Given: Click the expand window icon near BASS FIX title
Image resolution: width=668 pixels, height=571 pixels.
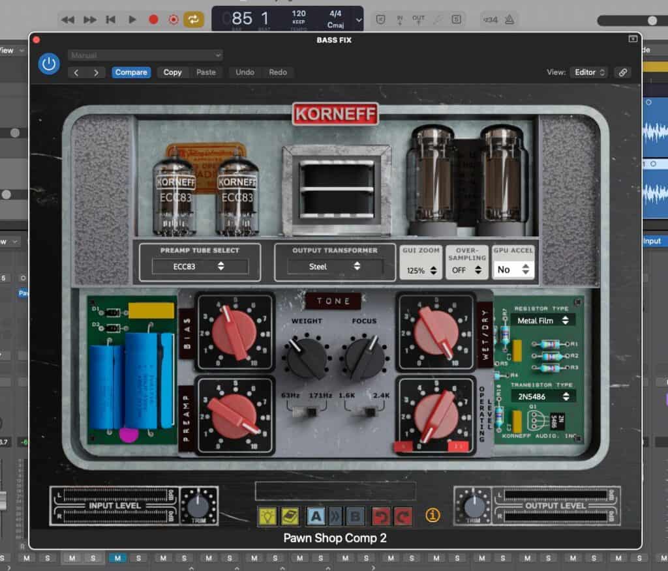Looking at the screenshot, I should 633,38.
